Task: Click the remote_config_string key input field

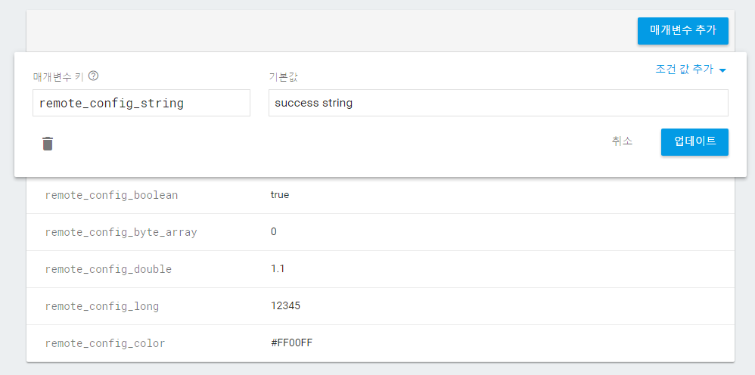Action: [141, 103]
